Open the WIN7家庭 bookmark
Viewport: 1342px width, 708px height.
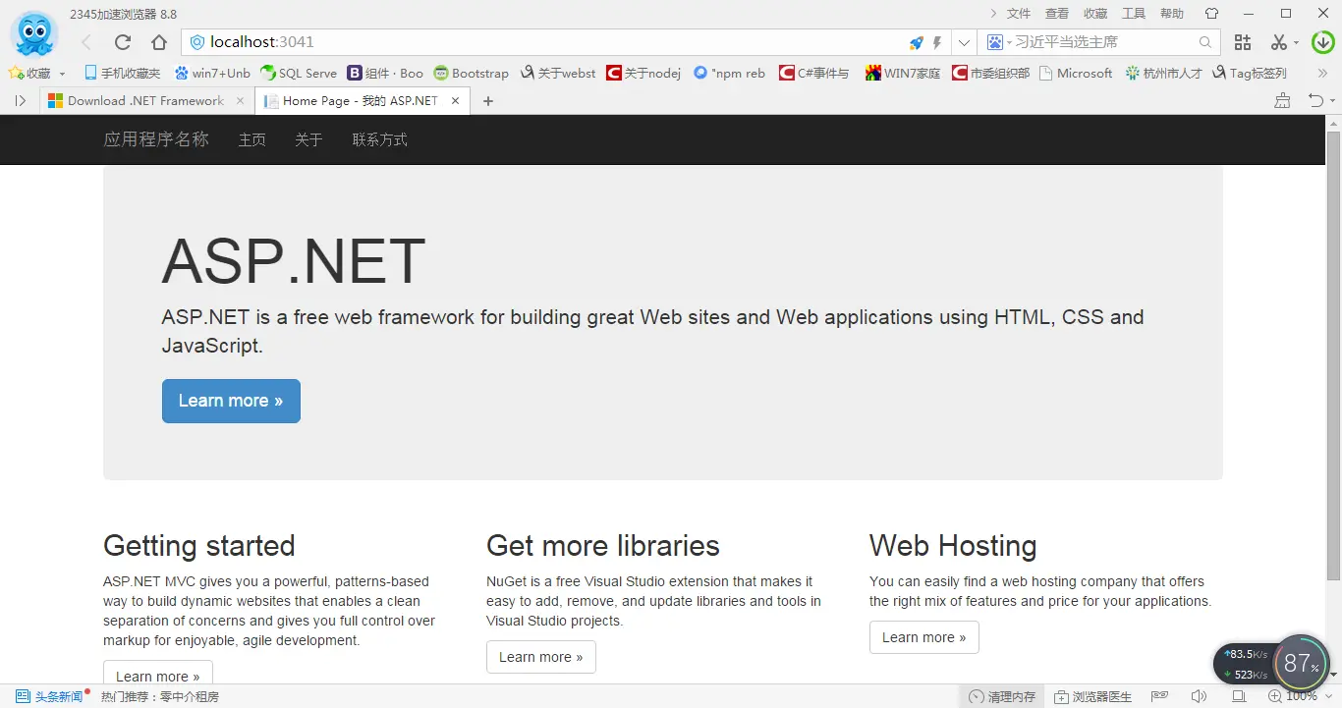[x=903, y=73]
